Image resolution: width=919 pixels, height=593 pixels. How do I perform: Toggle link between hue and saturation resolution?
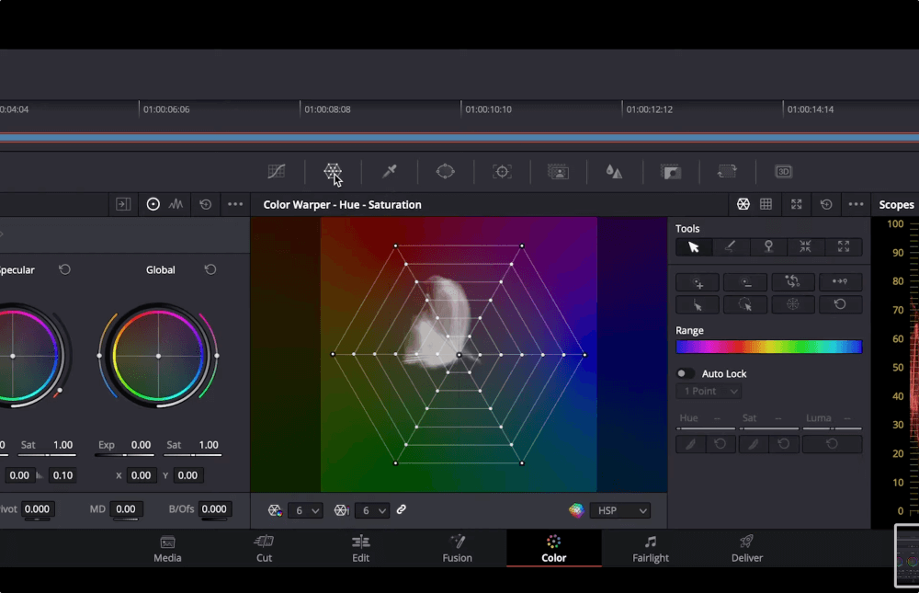pos(402,509)
